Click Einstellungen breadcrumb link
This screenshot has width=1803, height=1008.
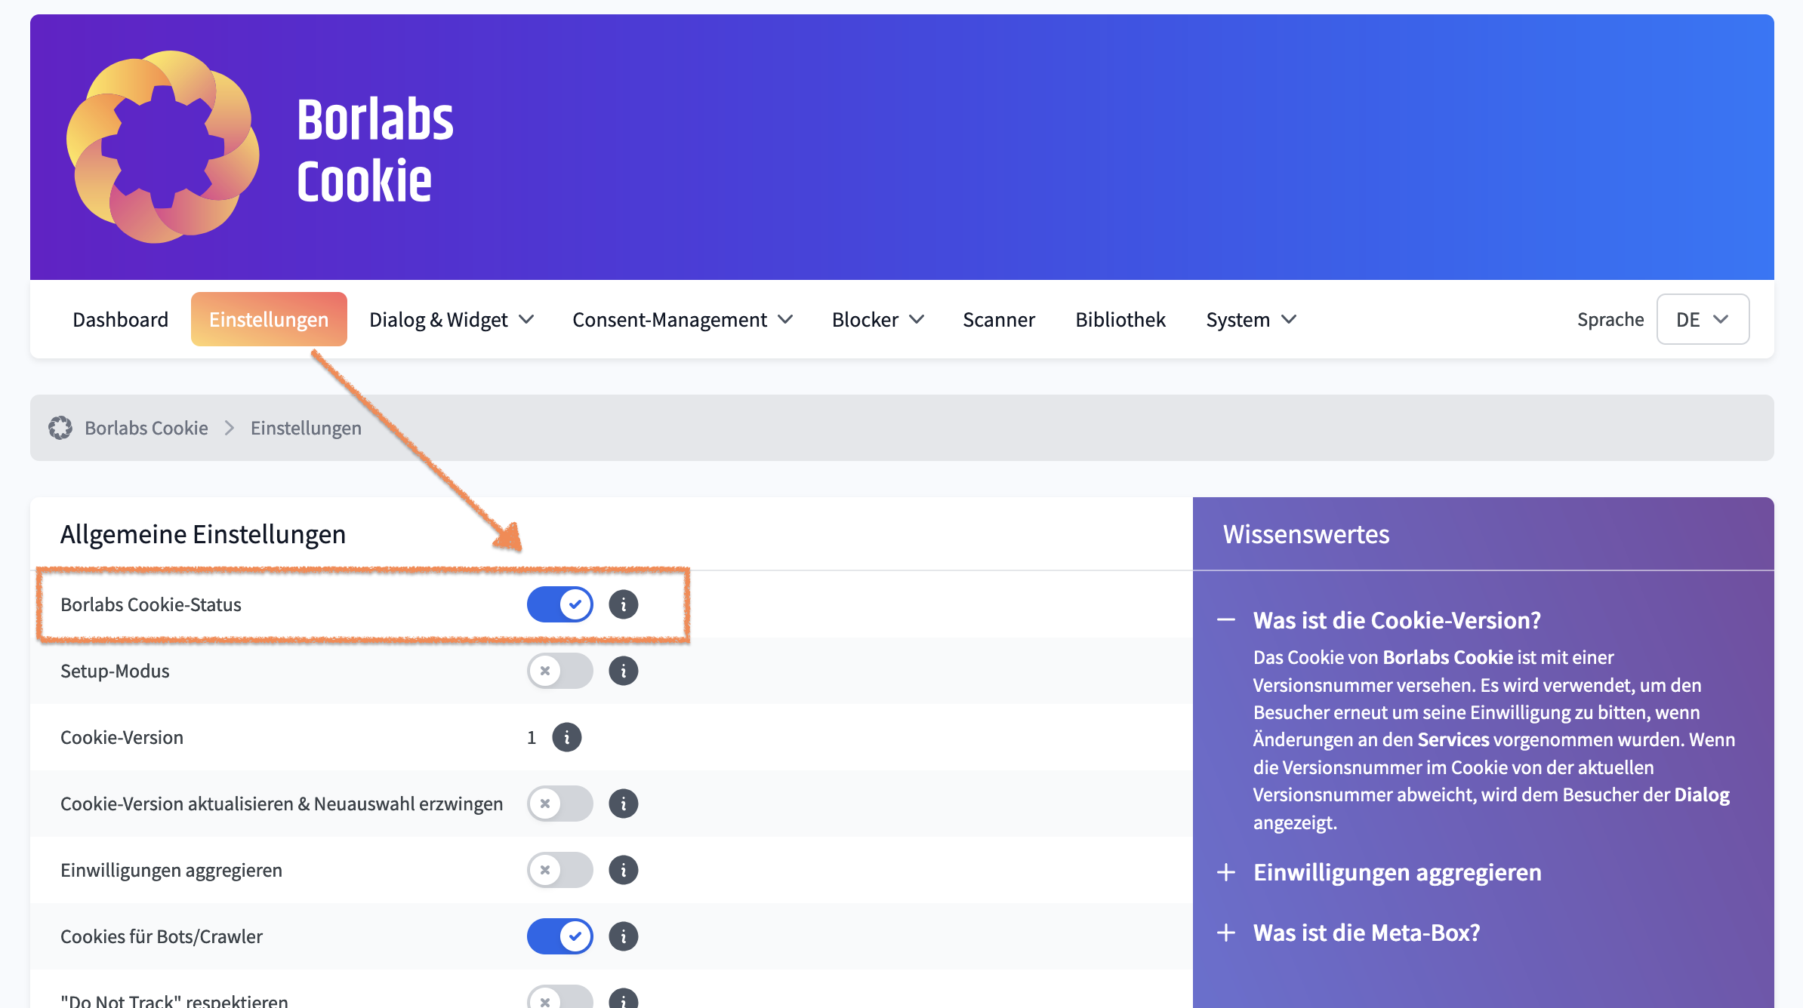point(306,428)
